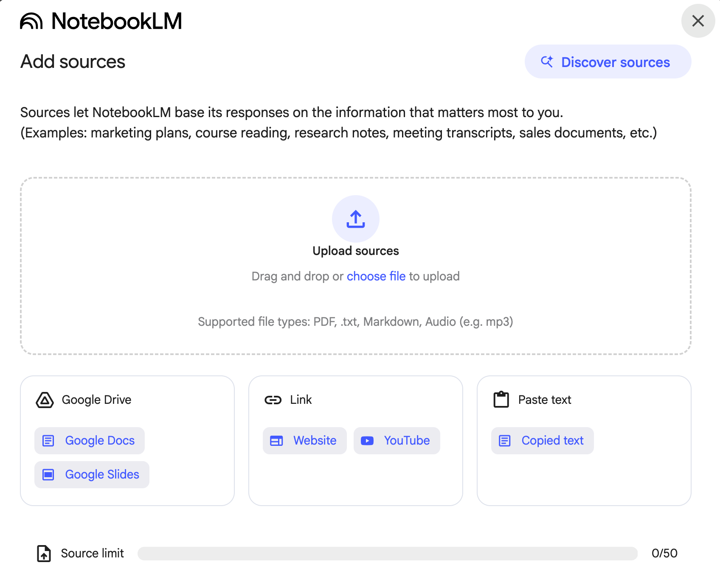Add a Google Slides source

(92, 474)
